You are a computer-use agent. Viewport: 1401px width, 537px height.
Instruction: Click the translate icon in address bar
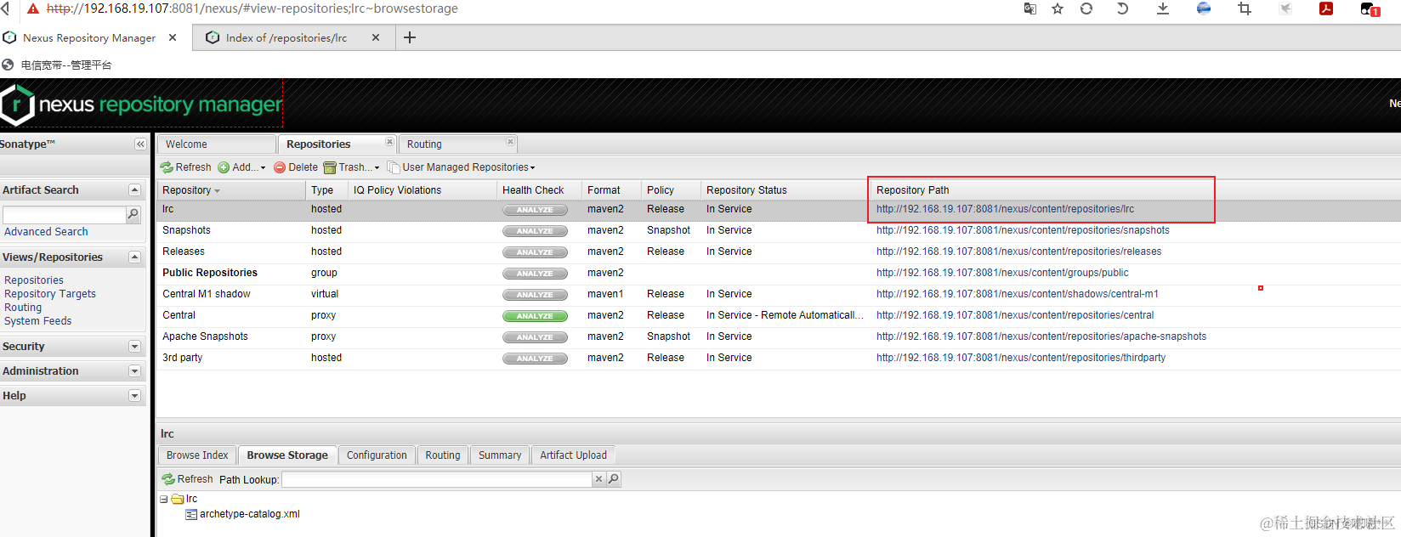point(1029,8)
